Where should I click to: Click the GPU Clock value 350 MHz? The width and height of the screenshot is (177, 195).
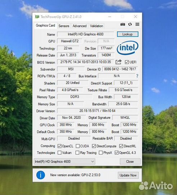pos(66,125)
